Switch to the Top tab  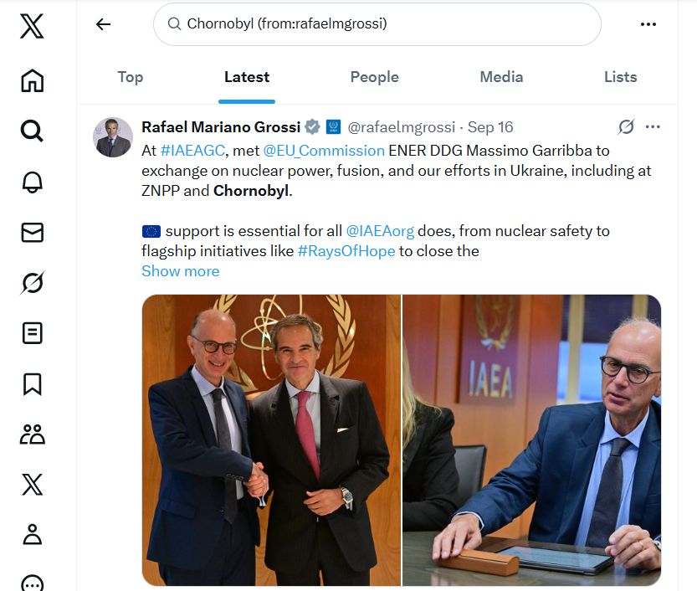[x=130, y=77]
